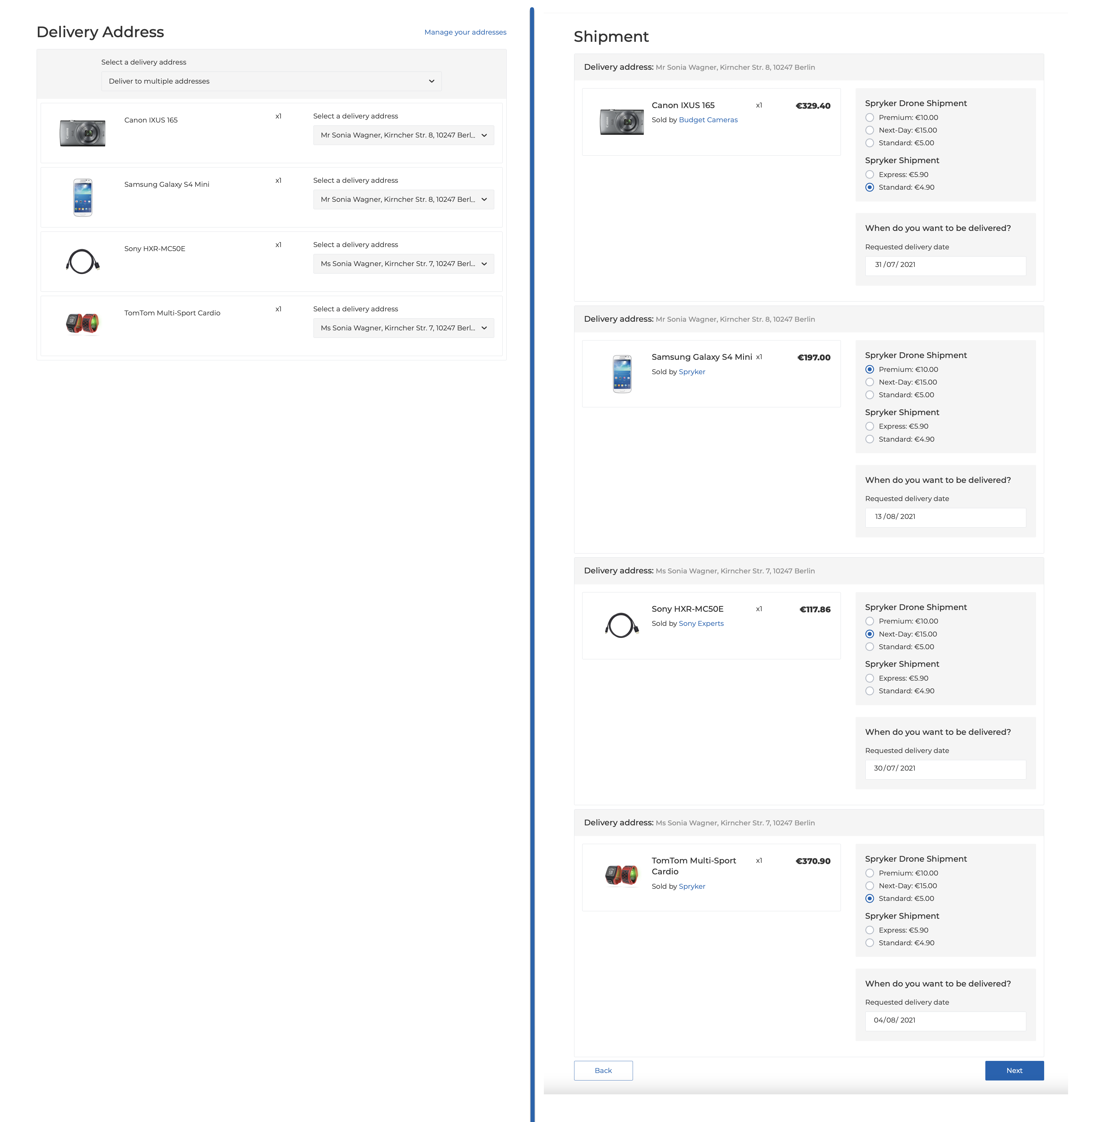Click Samsung Galaxy S4 Mini price €197.00
Image resolution: width=1105 pixels, height=1122 pixels.
(x=814, y=357)
